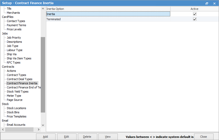Open Ship Via setup
Image resolution: width=219 pixels, height=140 pixels.
tap(12, 54)
